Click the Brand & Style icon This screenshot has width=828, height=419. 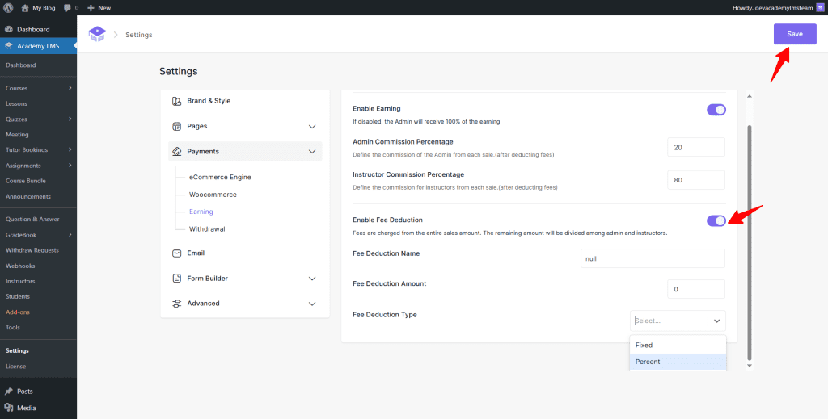click(x=177, y=101)
